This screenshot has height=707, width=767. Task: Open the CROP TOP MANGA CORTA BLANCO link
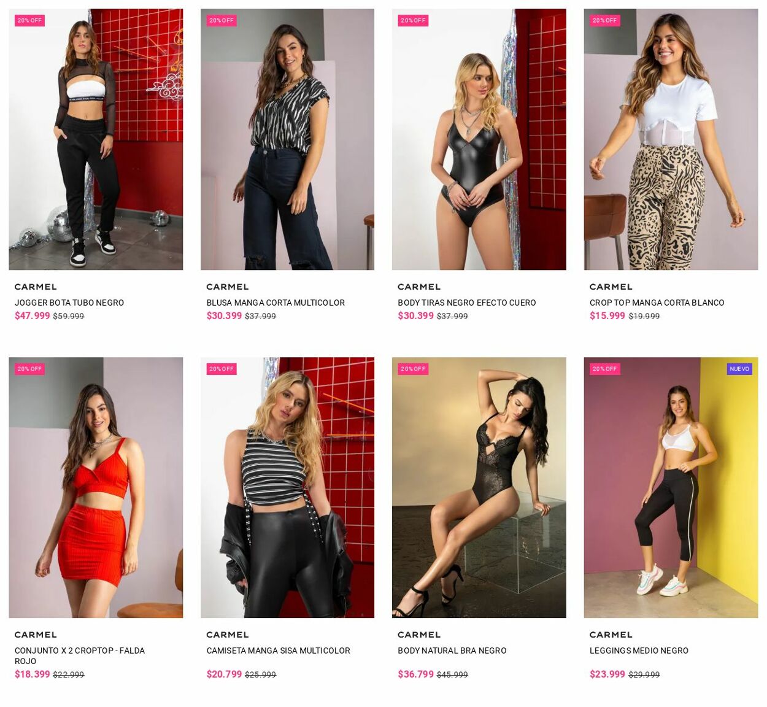(x=657, y=303)
